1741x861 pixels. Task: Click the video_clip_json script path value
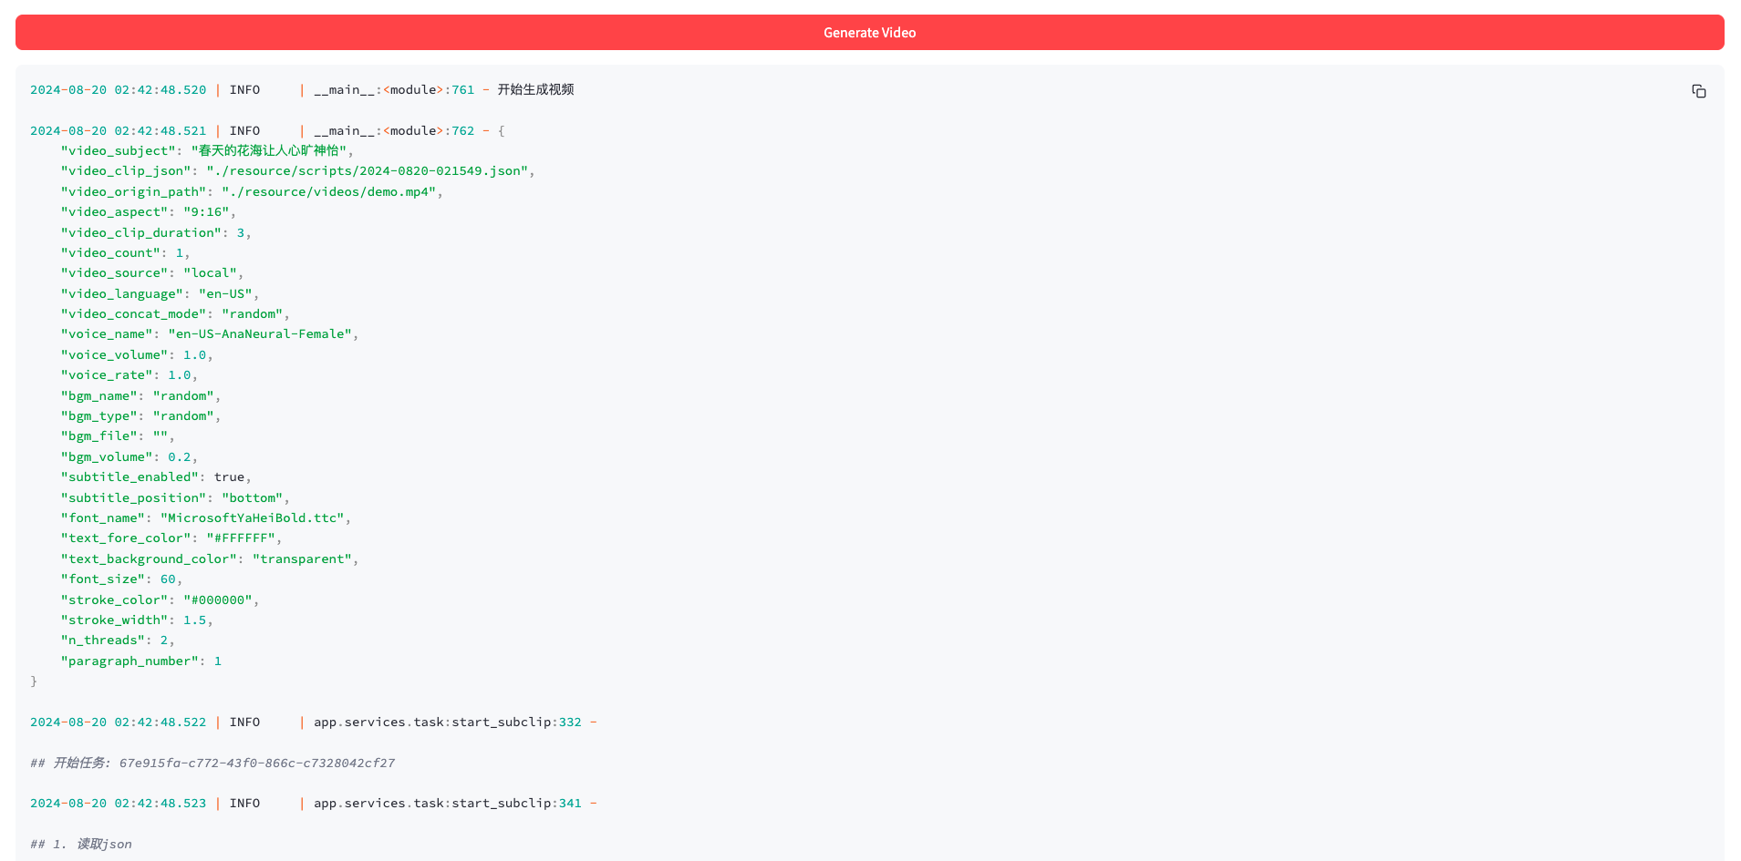click(x=367, y=171)
